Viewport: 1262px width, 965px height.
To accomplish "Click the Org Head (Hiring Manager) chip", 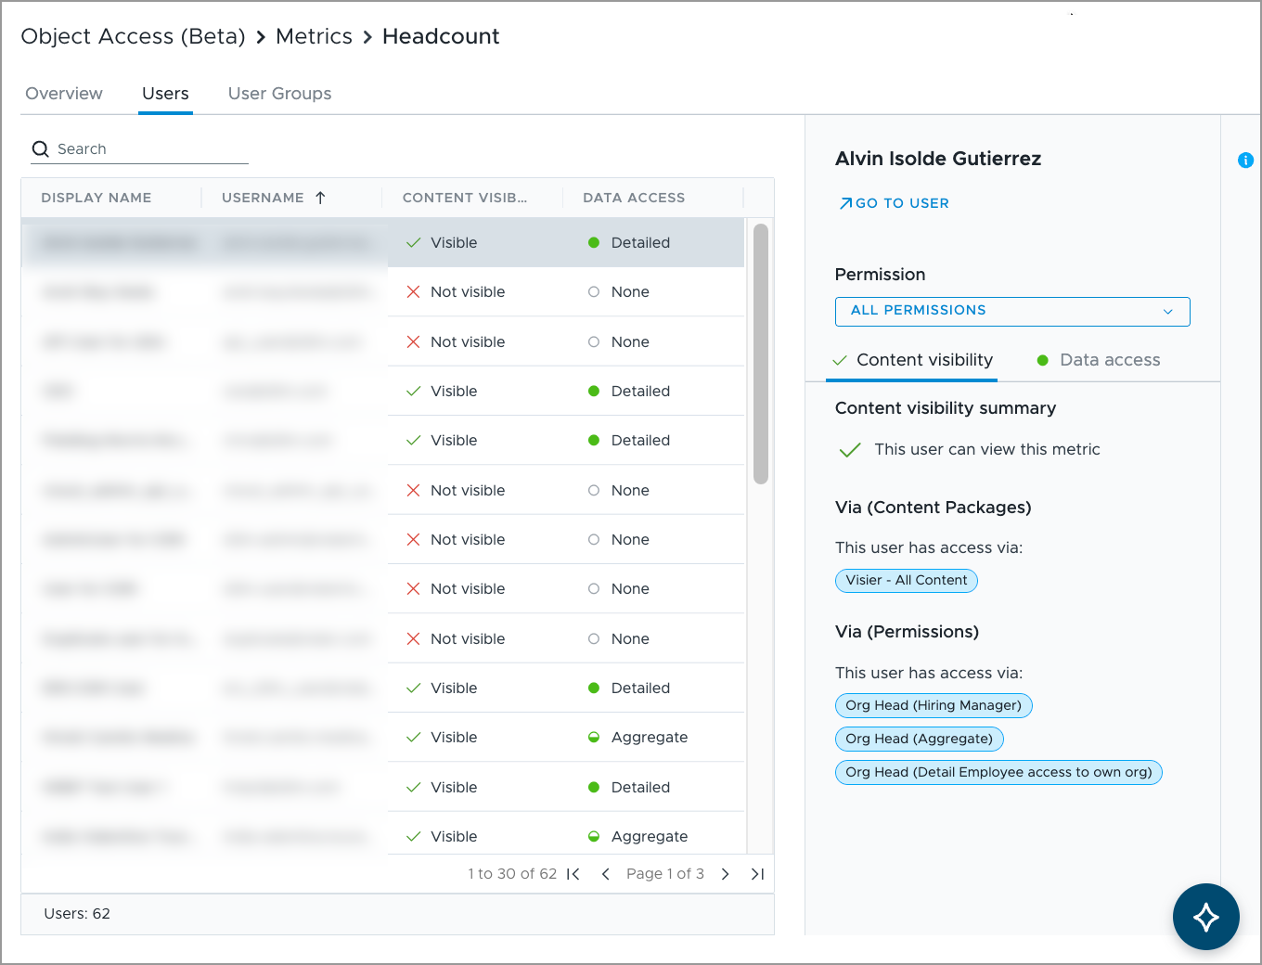I will 934,706.
